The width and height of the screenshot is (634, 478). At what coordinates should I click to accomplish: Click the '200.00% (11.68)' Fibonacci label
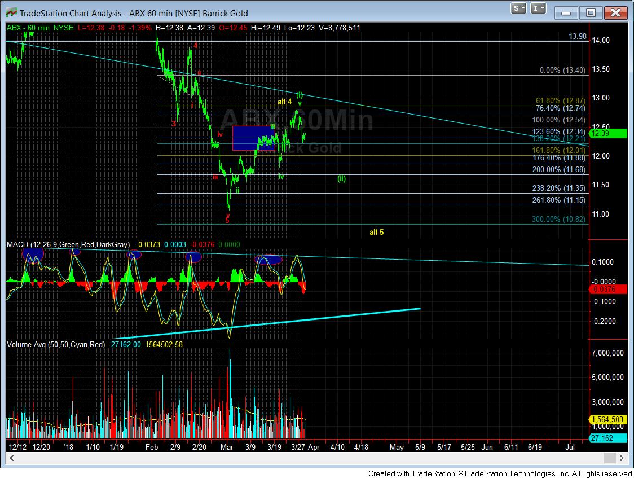[559, 170]
